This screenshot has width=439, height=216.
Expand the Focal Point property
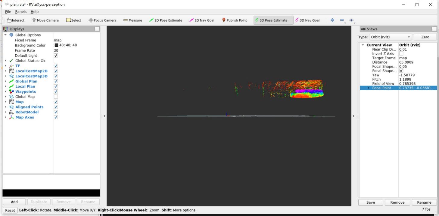(x=369, y=88)
